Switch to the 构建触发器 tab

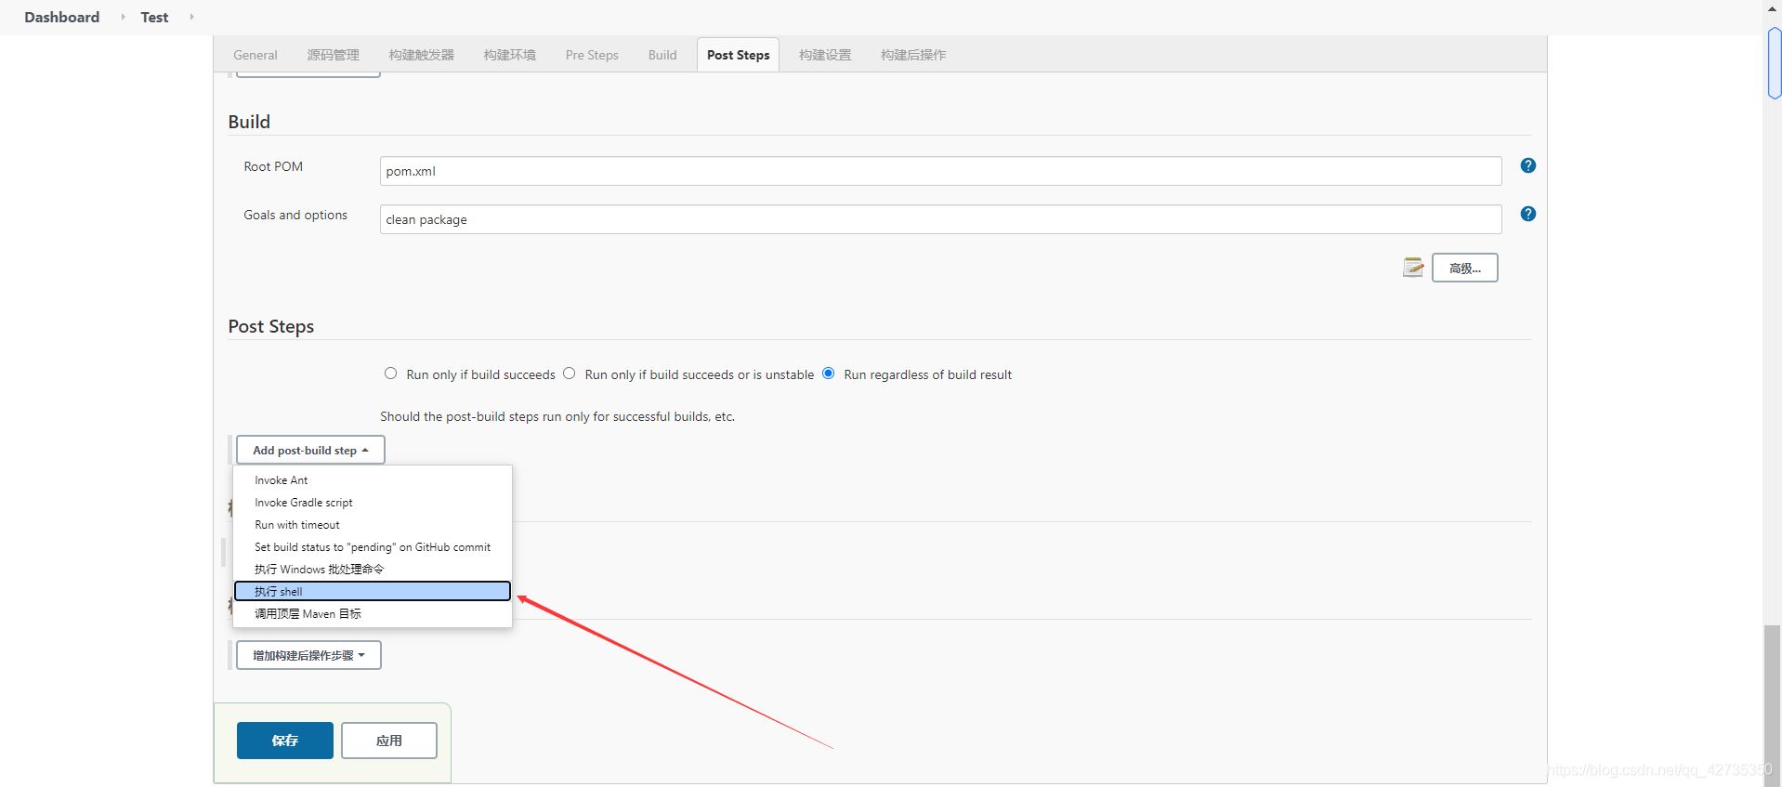(x=422, y=55)
